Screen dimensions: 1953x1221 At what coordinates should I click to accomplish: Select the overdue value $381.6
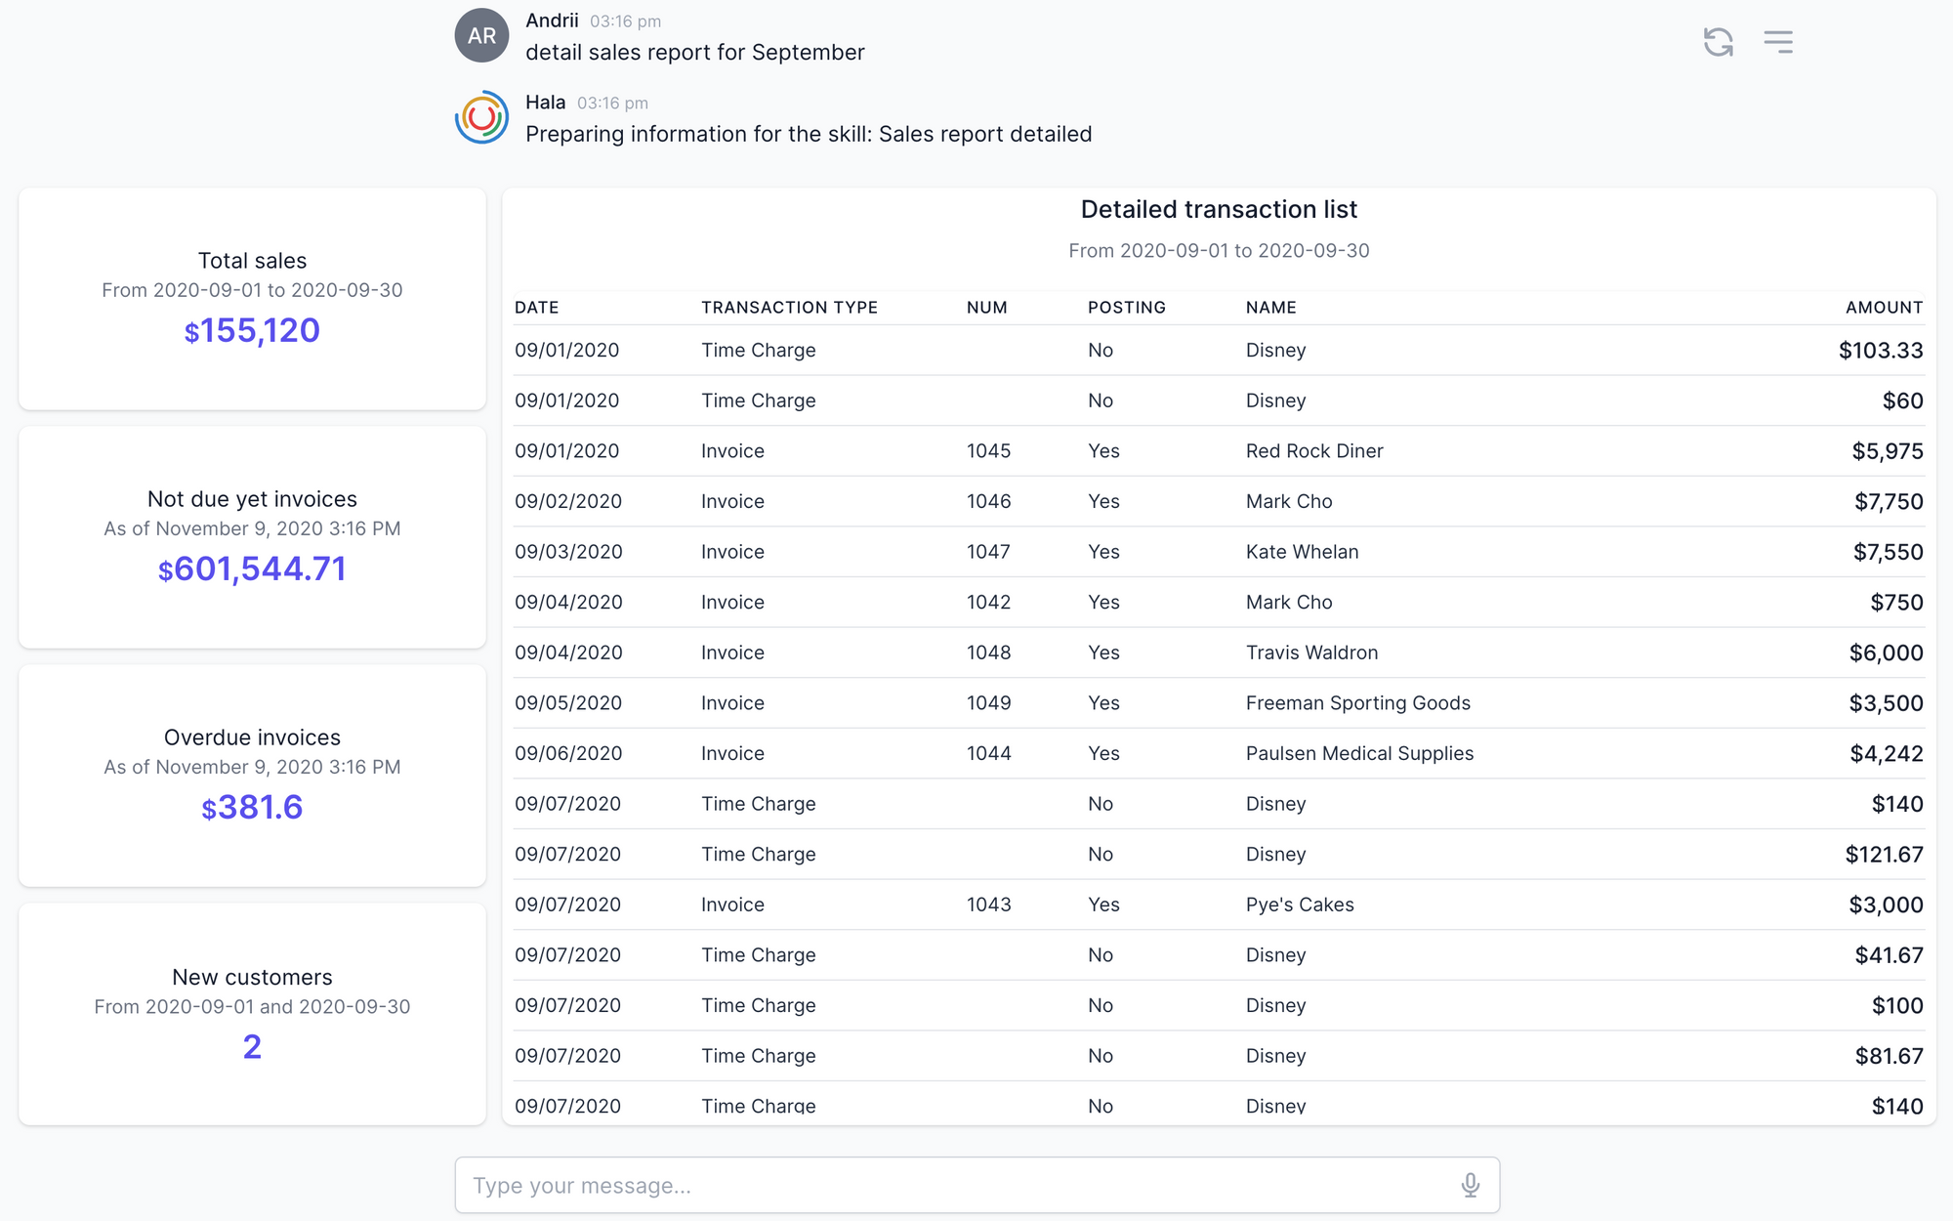[x=252, y=807]
